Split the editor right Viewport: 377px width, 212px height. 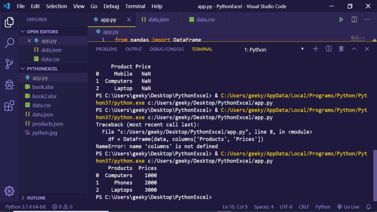coord(354,20)
